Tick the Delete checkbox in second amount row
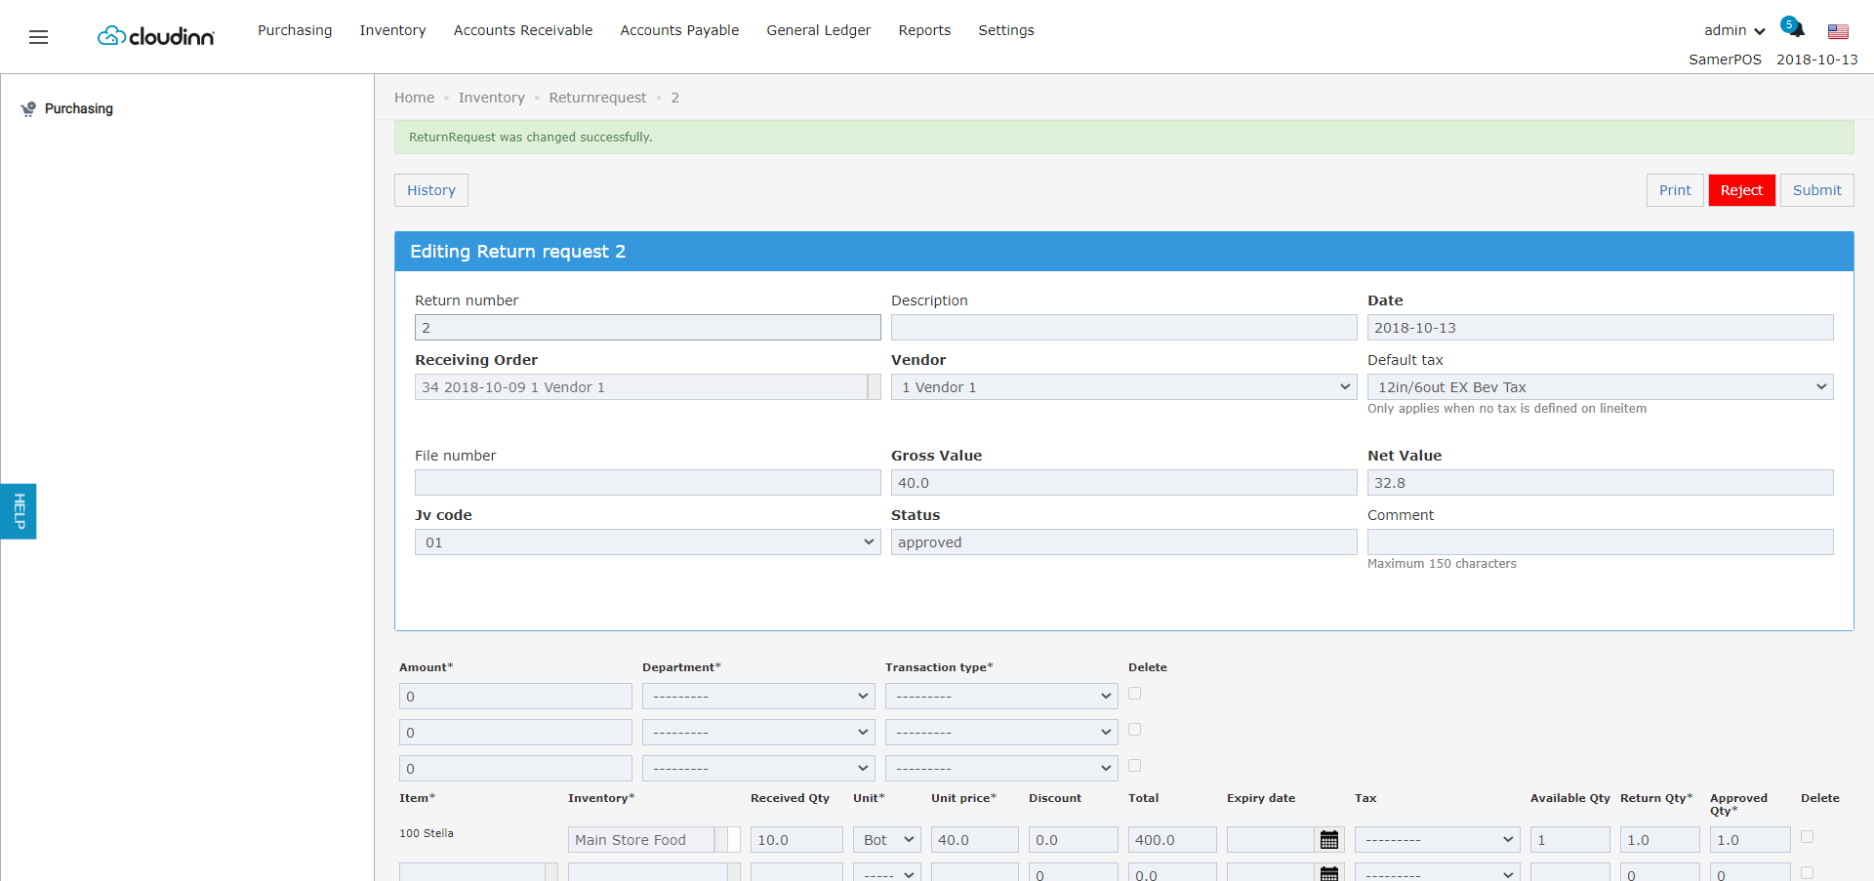Image resolution: width=1874 pixels, height=881 pixels. [x=1134, y=730]
